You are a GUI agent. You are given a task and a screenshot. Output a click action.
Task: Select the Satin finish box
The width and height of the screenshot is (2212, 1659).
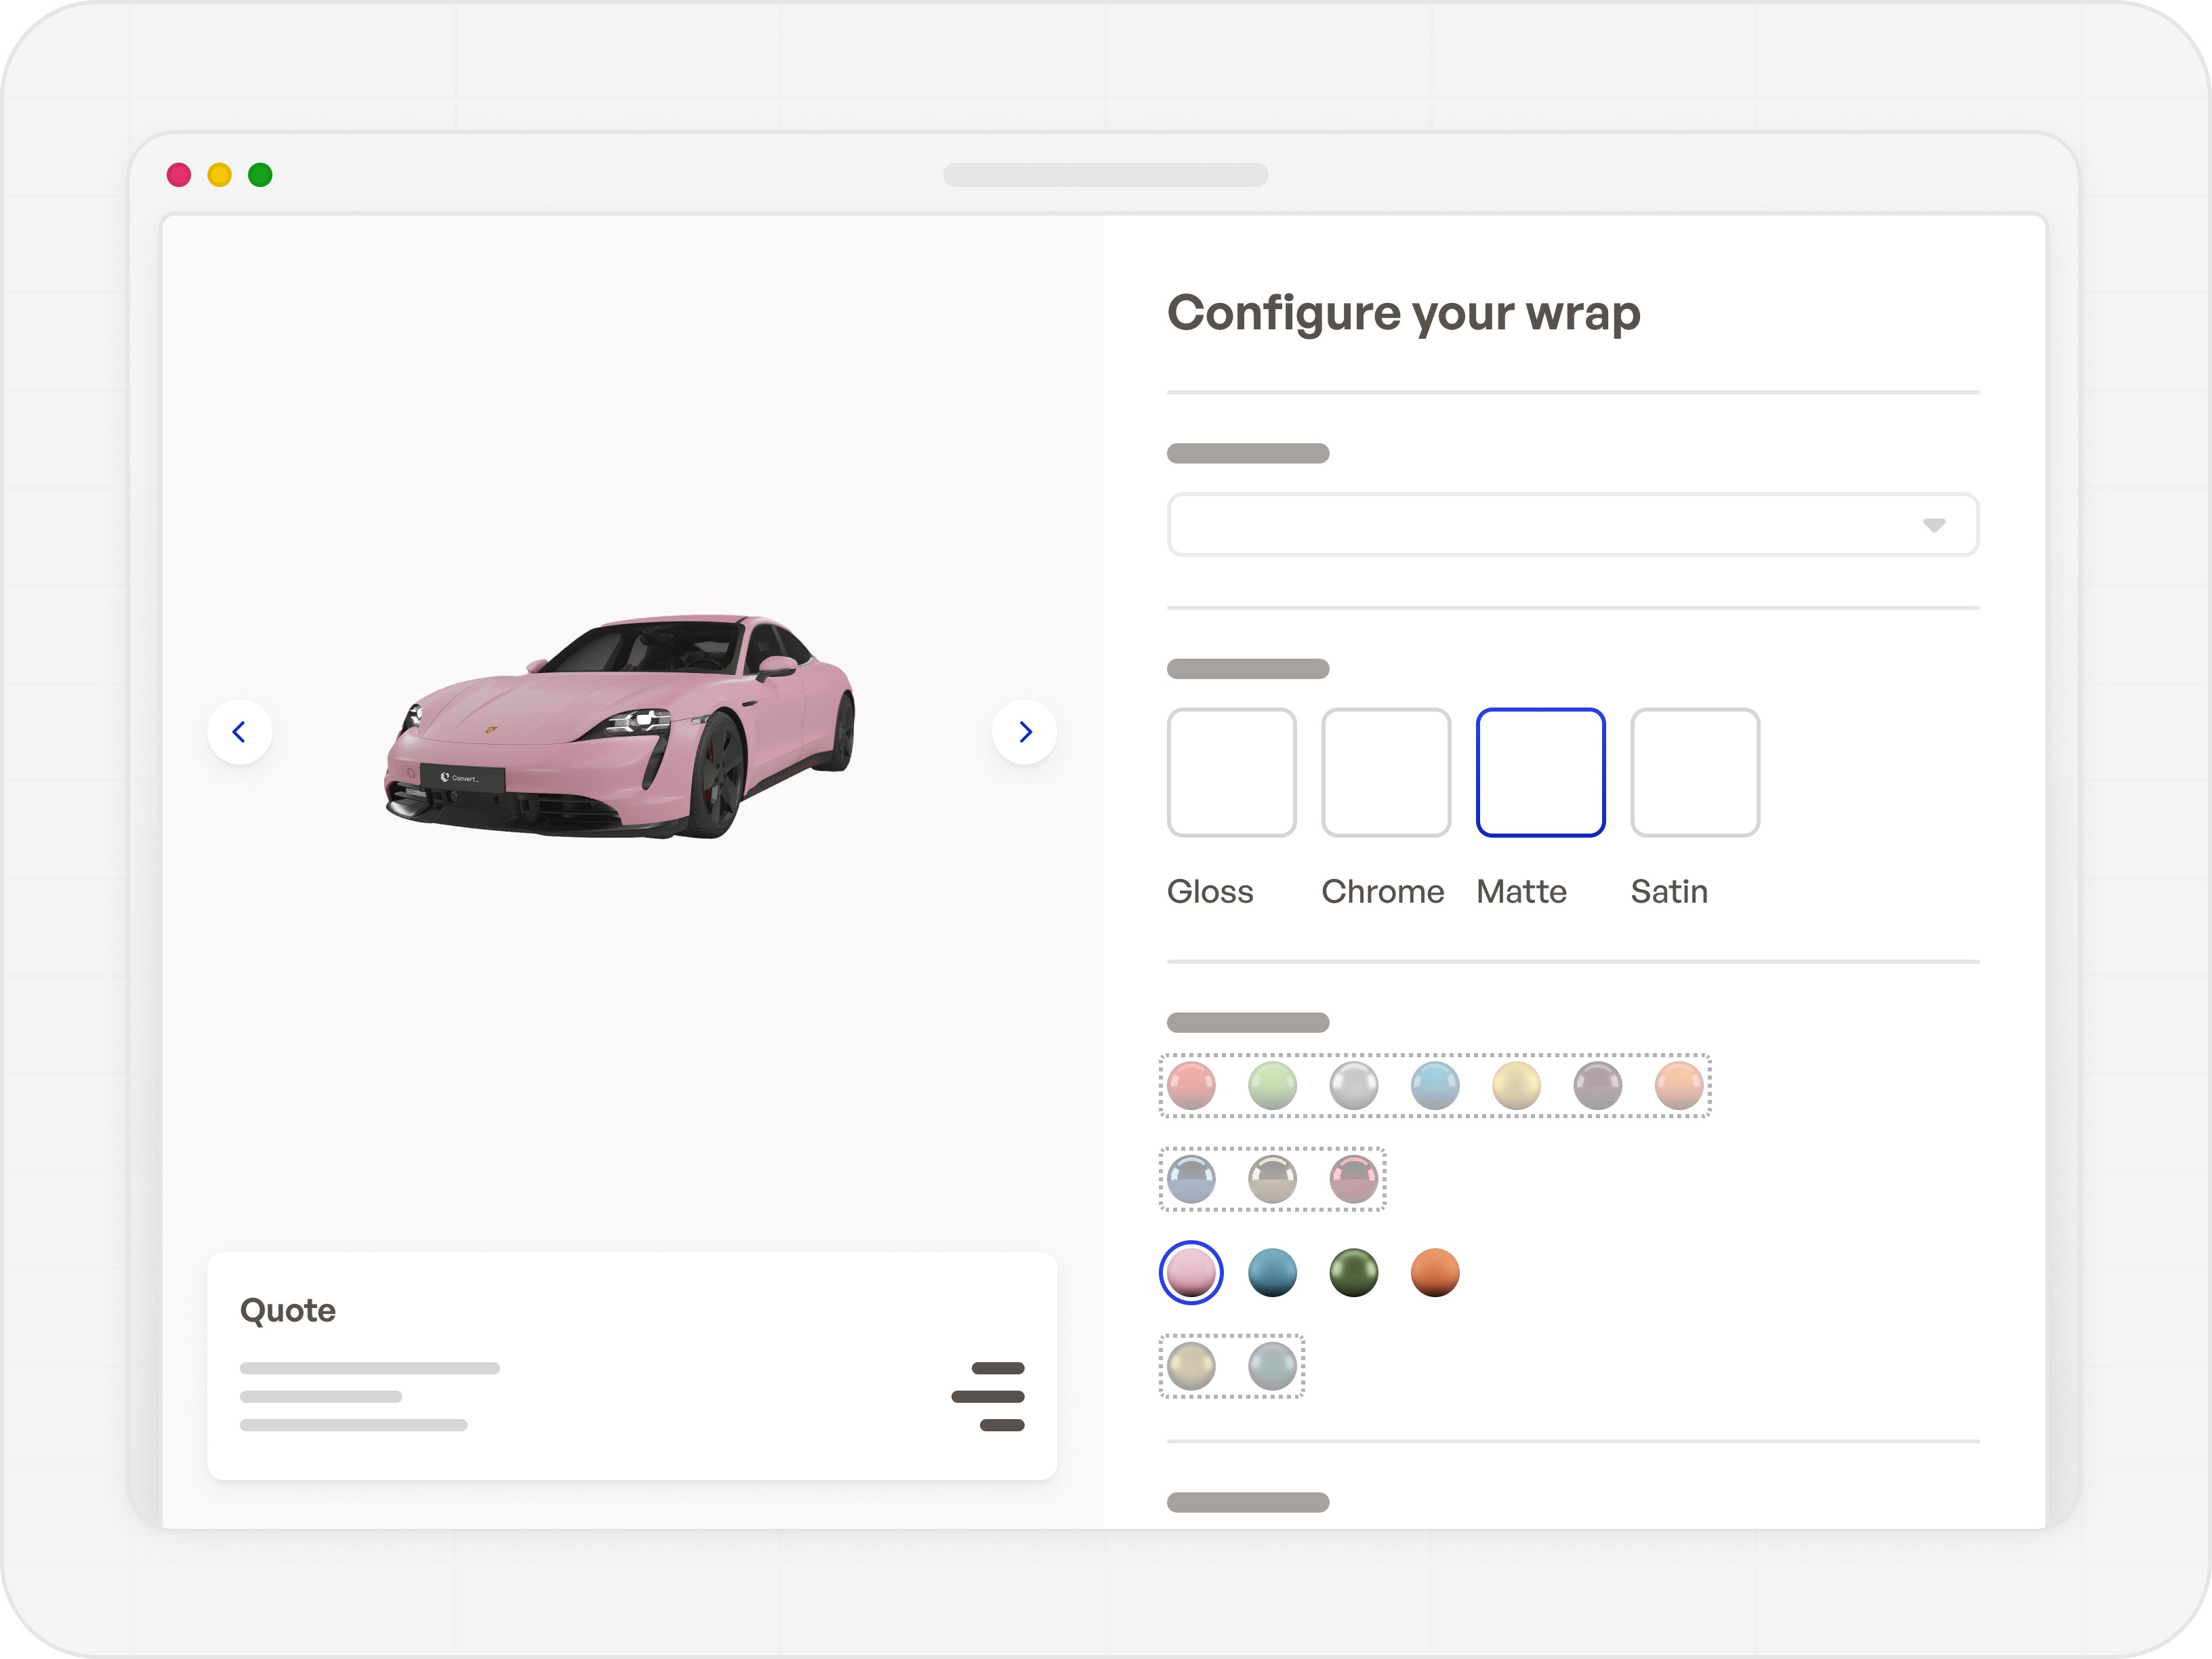(1694, 772)
